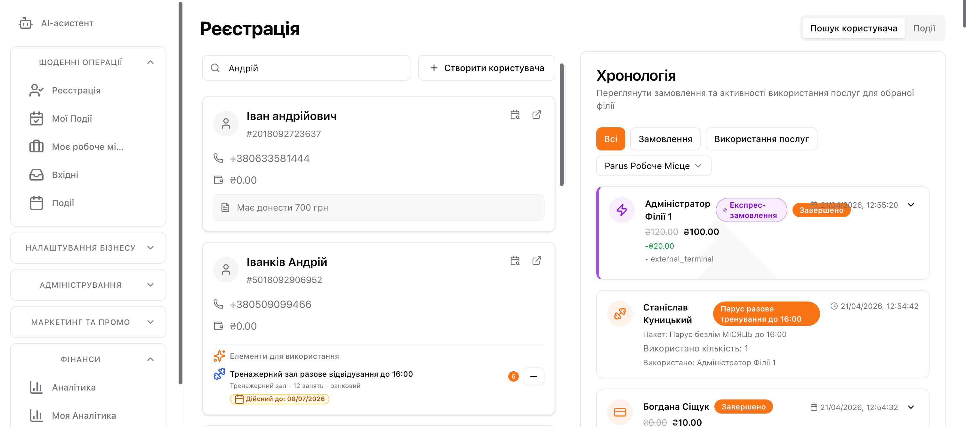Click price ₴100.00 on first order

tap(701, 232)
